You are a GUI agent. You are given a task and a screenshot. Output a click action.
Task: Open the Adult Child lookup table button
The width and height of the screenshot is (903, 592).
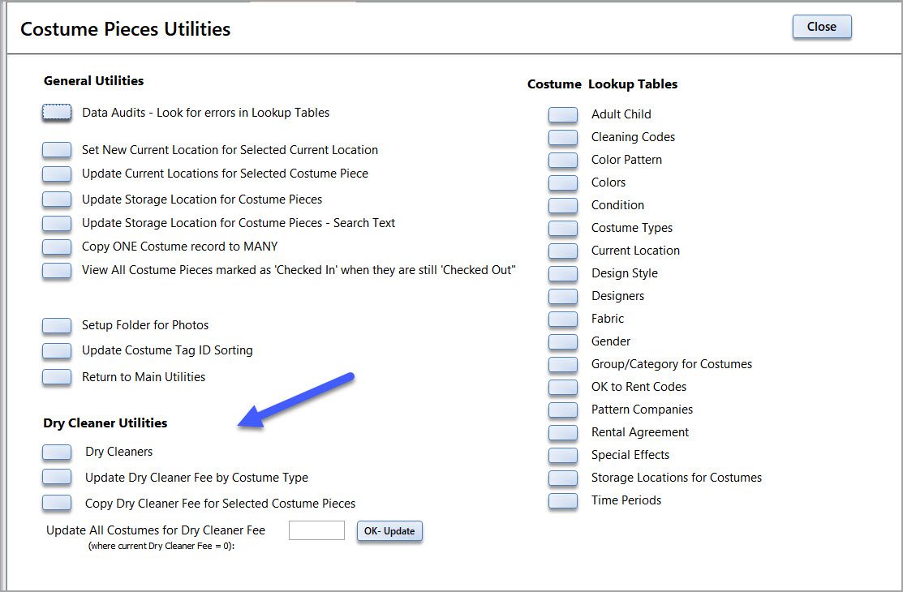point(562,114)
